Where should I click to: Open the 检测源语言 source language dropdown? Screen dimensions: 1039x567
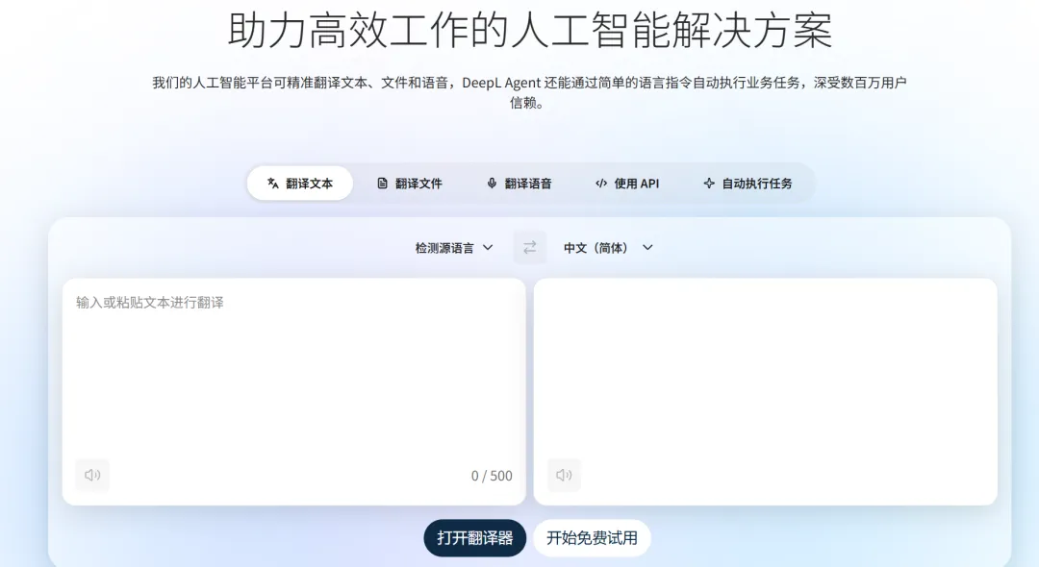pos(454,247)
